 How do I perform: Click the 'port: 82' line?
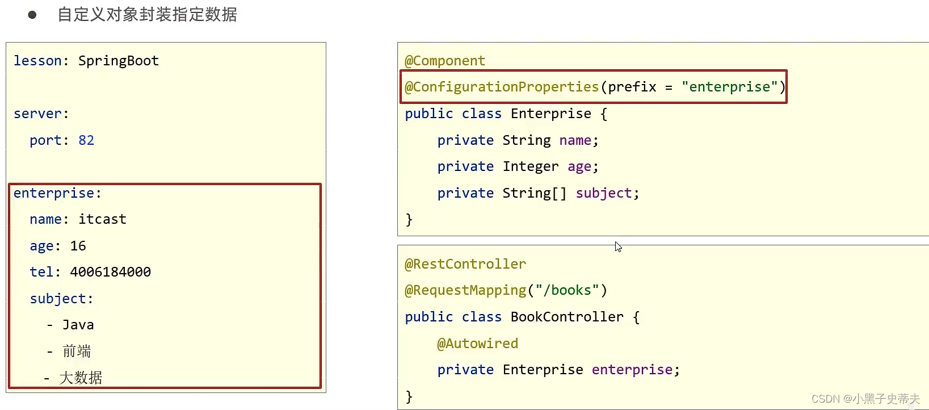coord(62,140)
